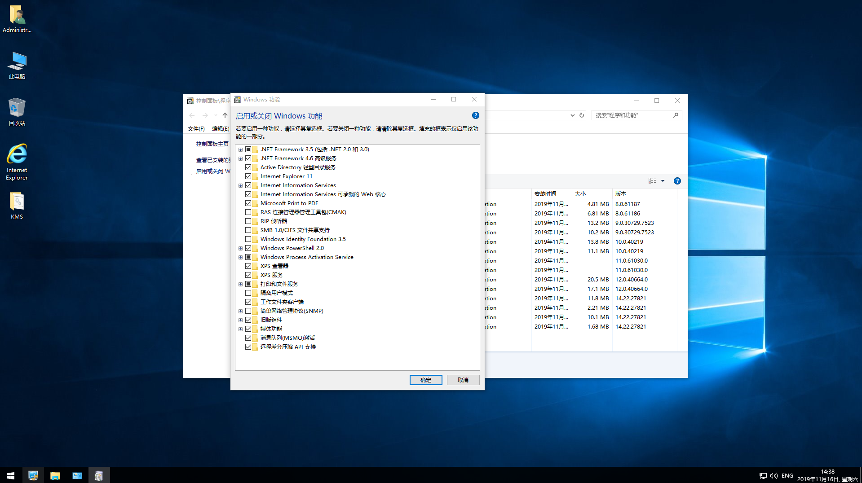
Task: Toggle .NET Framework 3.5 checkbox
Action: [x=248, y=149]
